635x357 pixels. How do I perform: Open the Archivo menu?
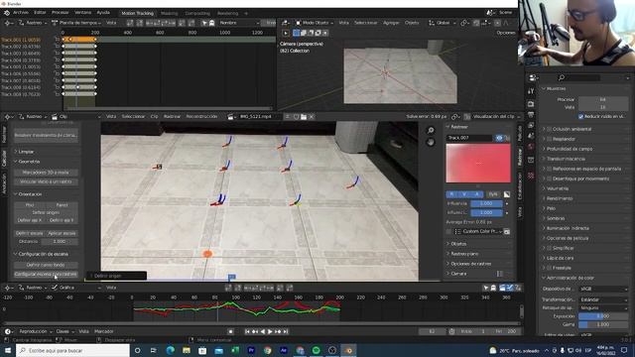[21, 13]
